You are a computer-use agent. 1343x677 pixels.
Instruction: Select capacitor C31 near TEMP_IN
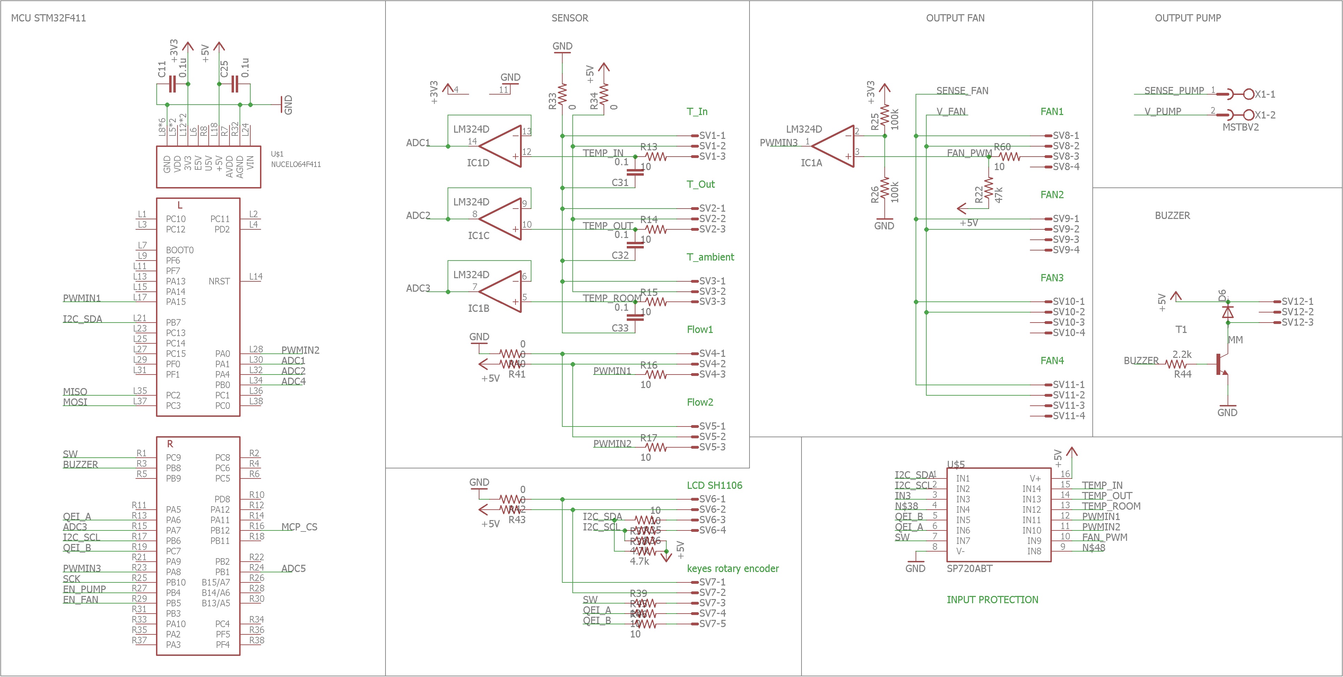pos(635,172)
